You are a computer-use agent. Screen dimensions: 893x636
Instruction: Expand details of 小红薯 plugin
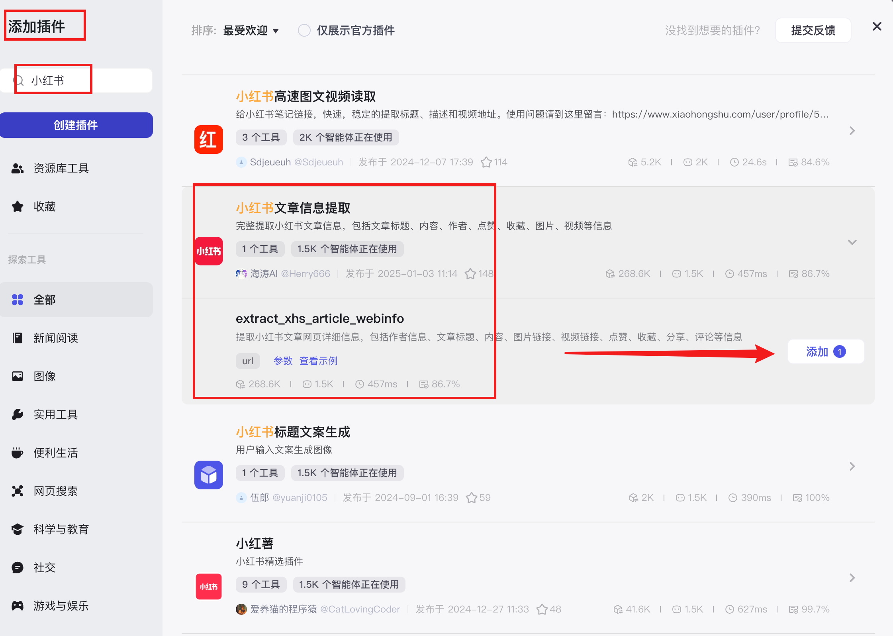852,577
